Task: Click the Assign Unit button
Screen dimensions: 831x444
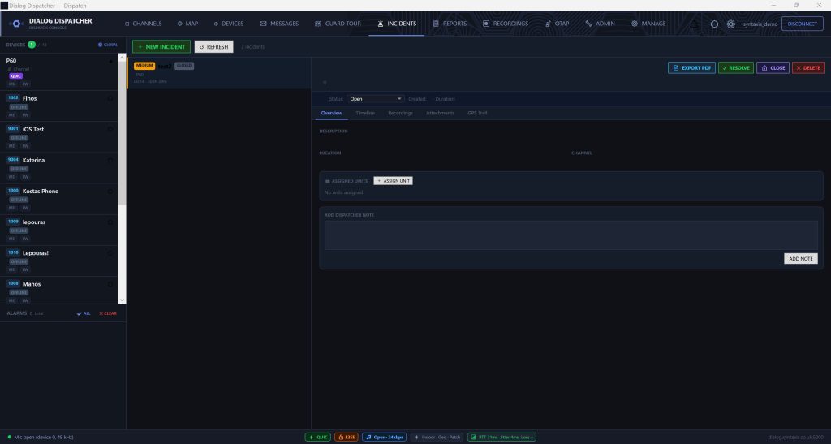Action: (394, 181)
